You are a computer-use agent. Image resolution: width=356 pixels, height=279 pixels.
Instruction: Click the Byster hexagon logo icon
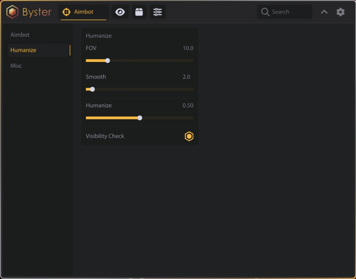[x=12, y=12]
